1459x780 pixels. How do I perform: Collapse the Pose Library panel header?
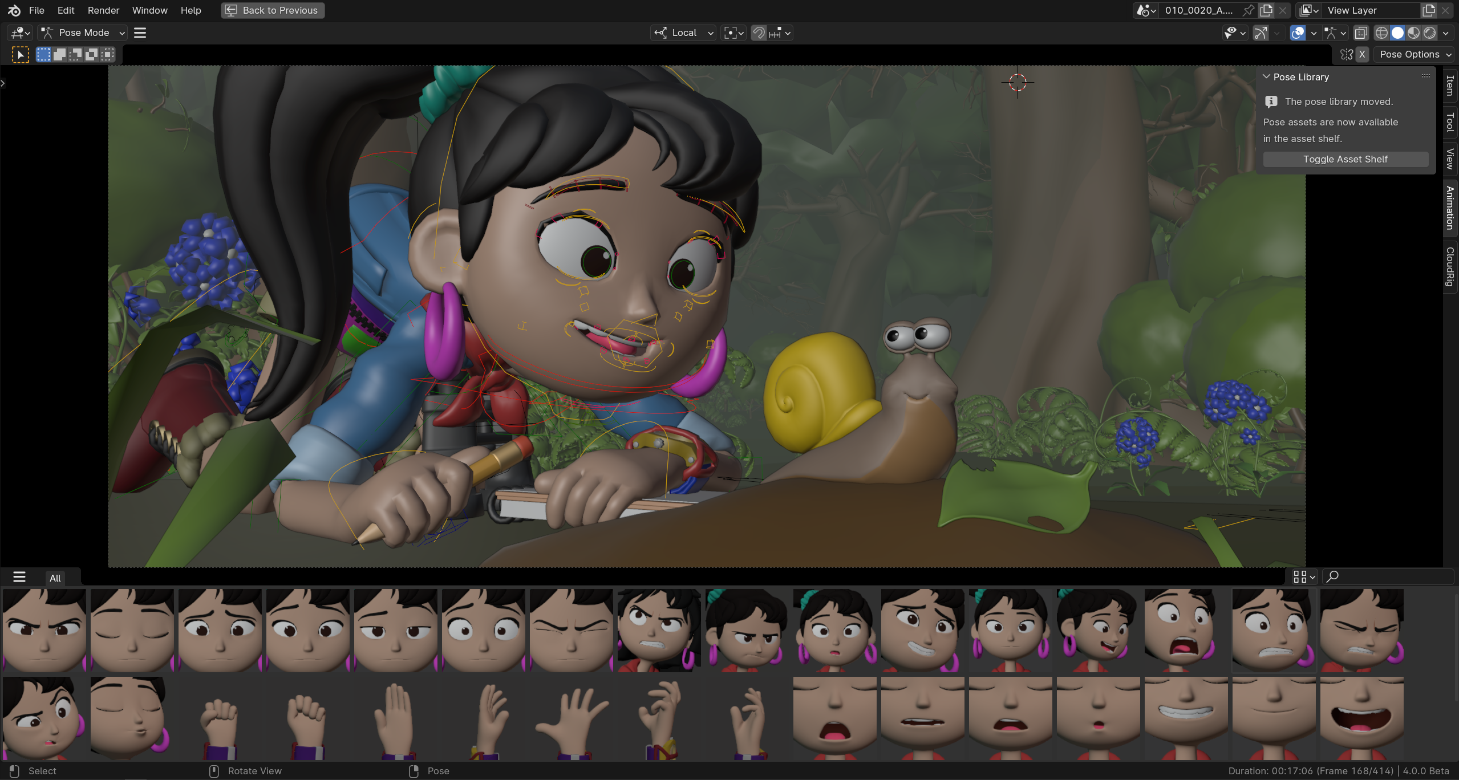(x=1267, y=76)
